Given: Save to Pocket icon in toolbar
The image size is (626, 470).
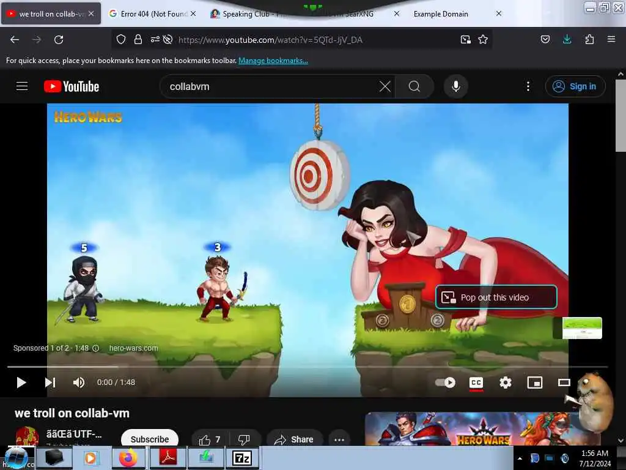Looking at the screenshot, I should point(545,39).
